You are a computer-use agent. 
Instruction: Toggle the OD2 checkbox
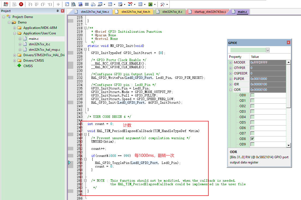coord(253,106)
